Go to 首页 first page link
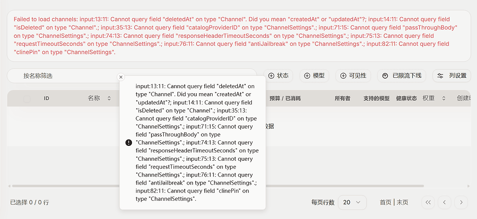477x219 pixels. tap(386, 202)
